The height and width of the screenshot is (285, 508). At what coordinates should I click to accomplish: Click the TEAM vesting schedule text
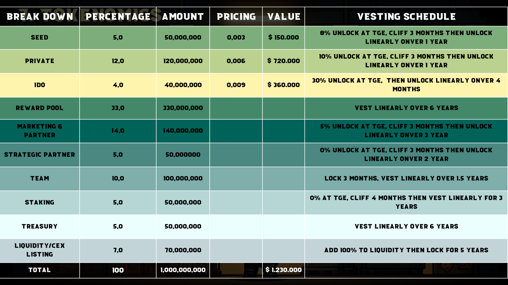click(406, 178)
